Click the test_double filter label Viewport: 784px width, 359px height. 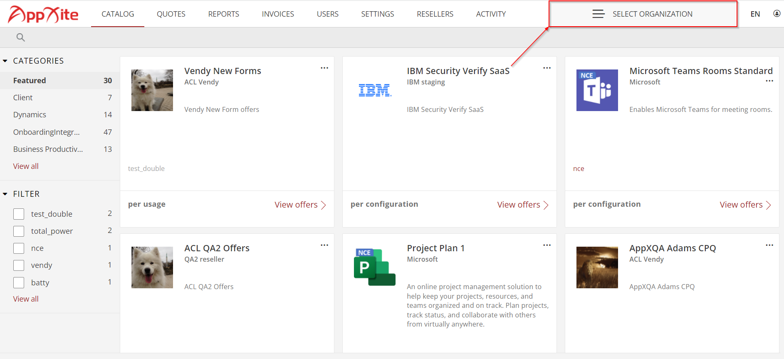pos(52,214)
